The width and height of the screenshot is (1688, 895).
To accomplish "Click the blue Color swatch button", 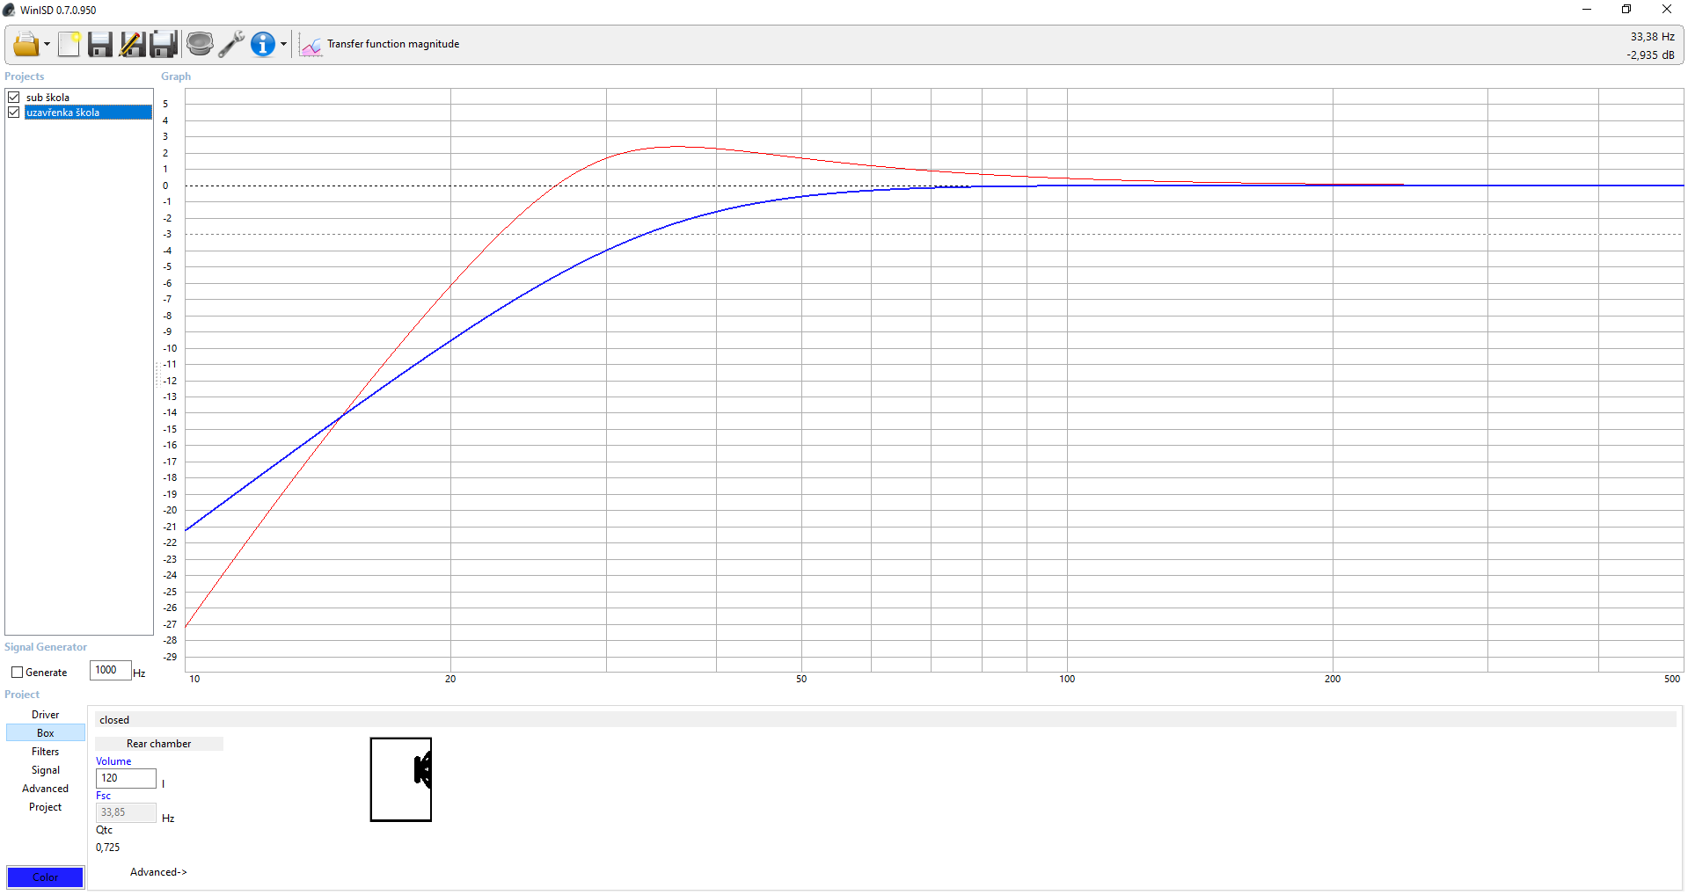I will 46,877.
